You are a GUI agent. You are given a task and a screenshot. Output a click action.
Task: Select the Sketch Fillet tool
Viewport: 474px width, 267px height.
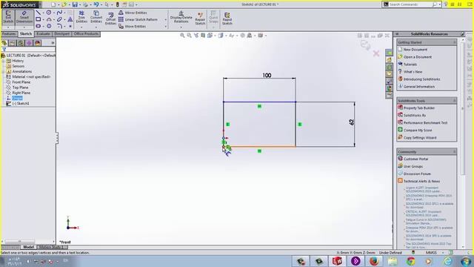(59, 26)
